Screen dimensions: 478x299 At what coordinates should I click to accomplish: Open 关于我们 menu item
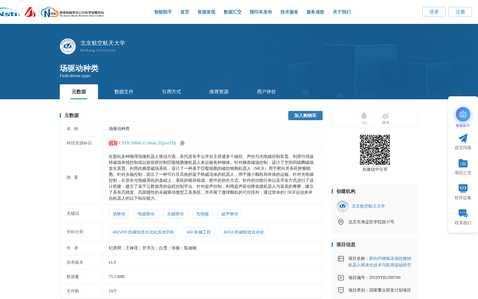(x=342, y=12)
